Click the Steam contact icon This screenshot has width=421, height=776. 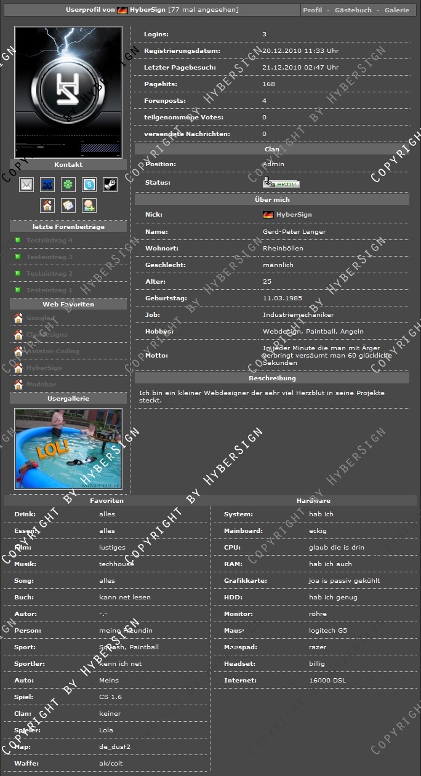click(110, 185)
